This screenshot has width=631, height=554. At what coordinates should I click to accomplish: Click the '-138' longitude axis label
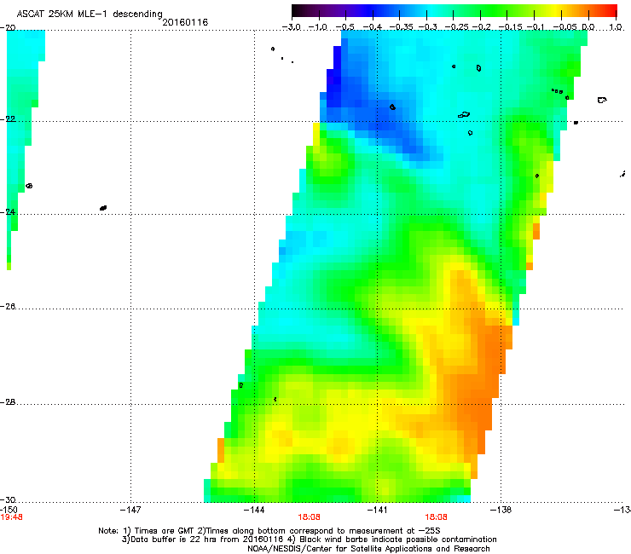tap(501, 510)
